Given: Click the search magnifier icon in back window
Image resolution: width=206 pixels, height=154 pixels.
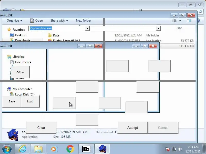Looking at the screenshot, I should pos(200,12).
